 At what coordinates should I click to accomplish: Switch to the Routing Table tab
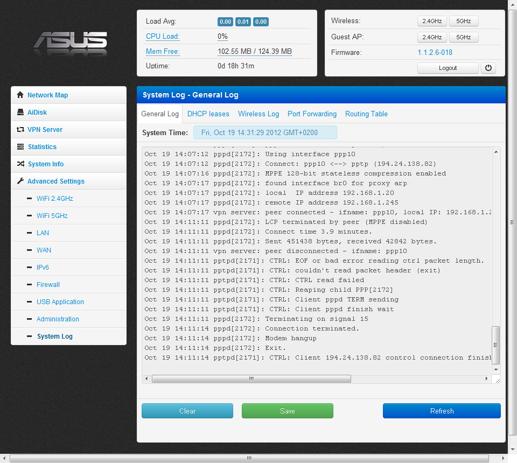click(x=366, y=114)
